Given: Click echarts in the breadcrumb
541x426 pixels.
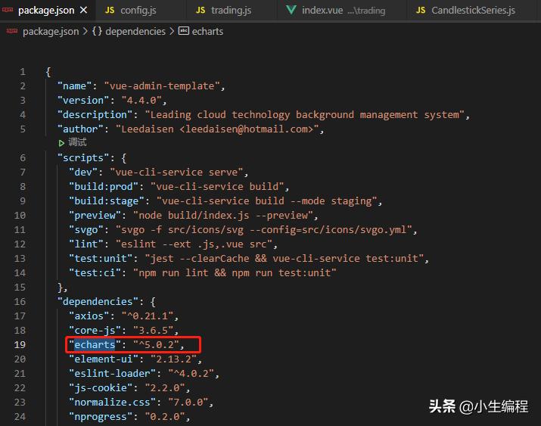Looking at the screenshot, I should tap(207, 31).
